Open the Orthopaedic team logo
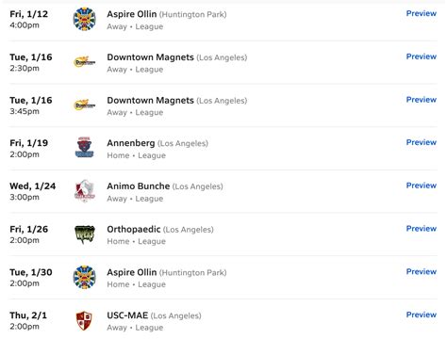 (85, 234)
